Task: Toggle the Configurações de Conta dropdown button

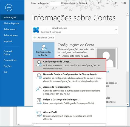Action: [44, 50]
